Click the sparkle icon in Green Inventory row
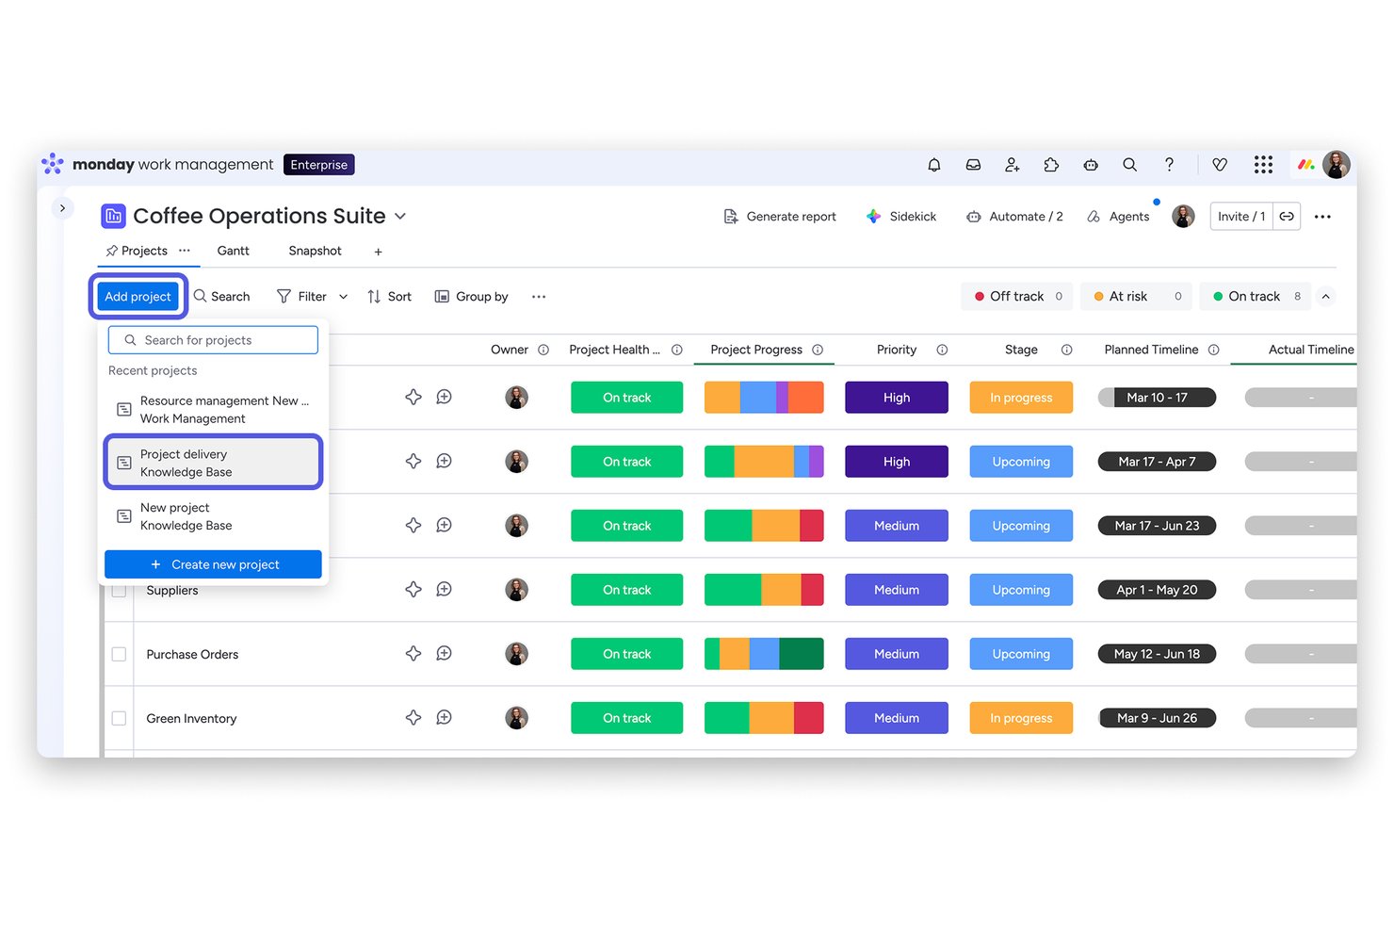 pos(413,718)
